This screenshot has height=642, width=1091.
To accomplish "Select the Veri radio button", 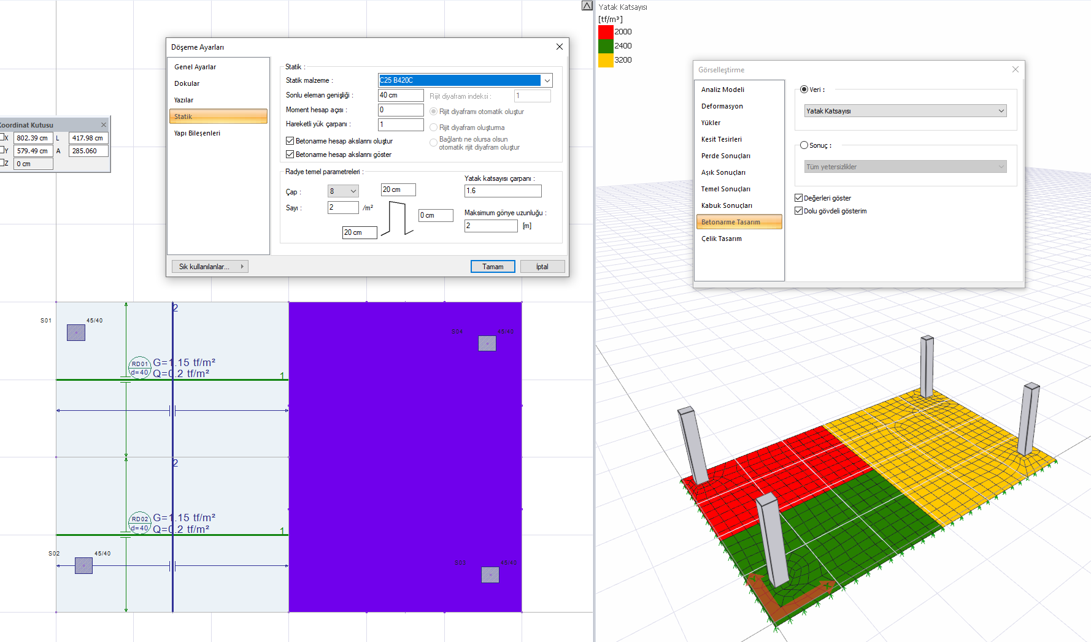I will [804, 90].
